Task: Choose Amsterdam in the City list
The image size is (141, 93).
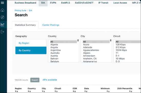Action: (x=89, y=56)
